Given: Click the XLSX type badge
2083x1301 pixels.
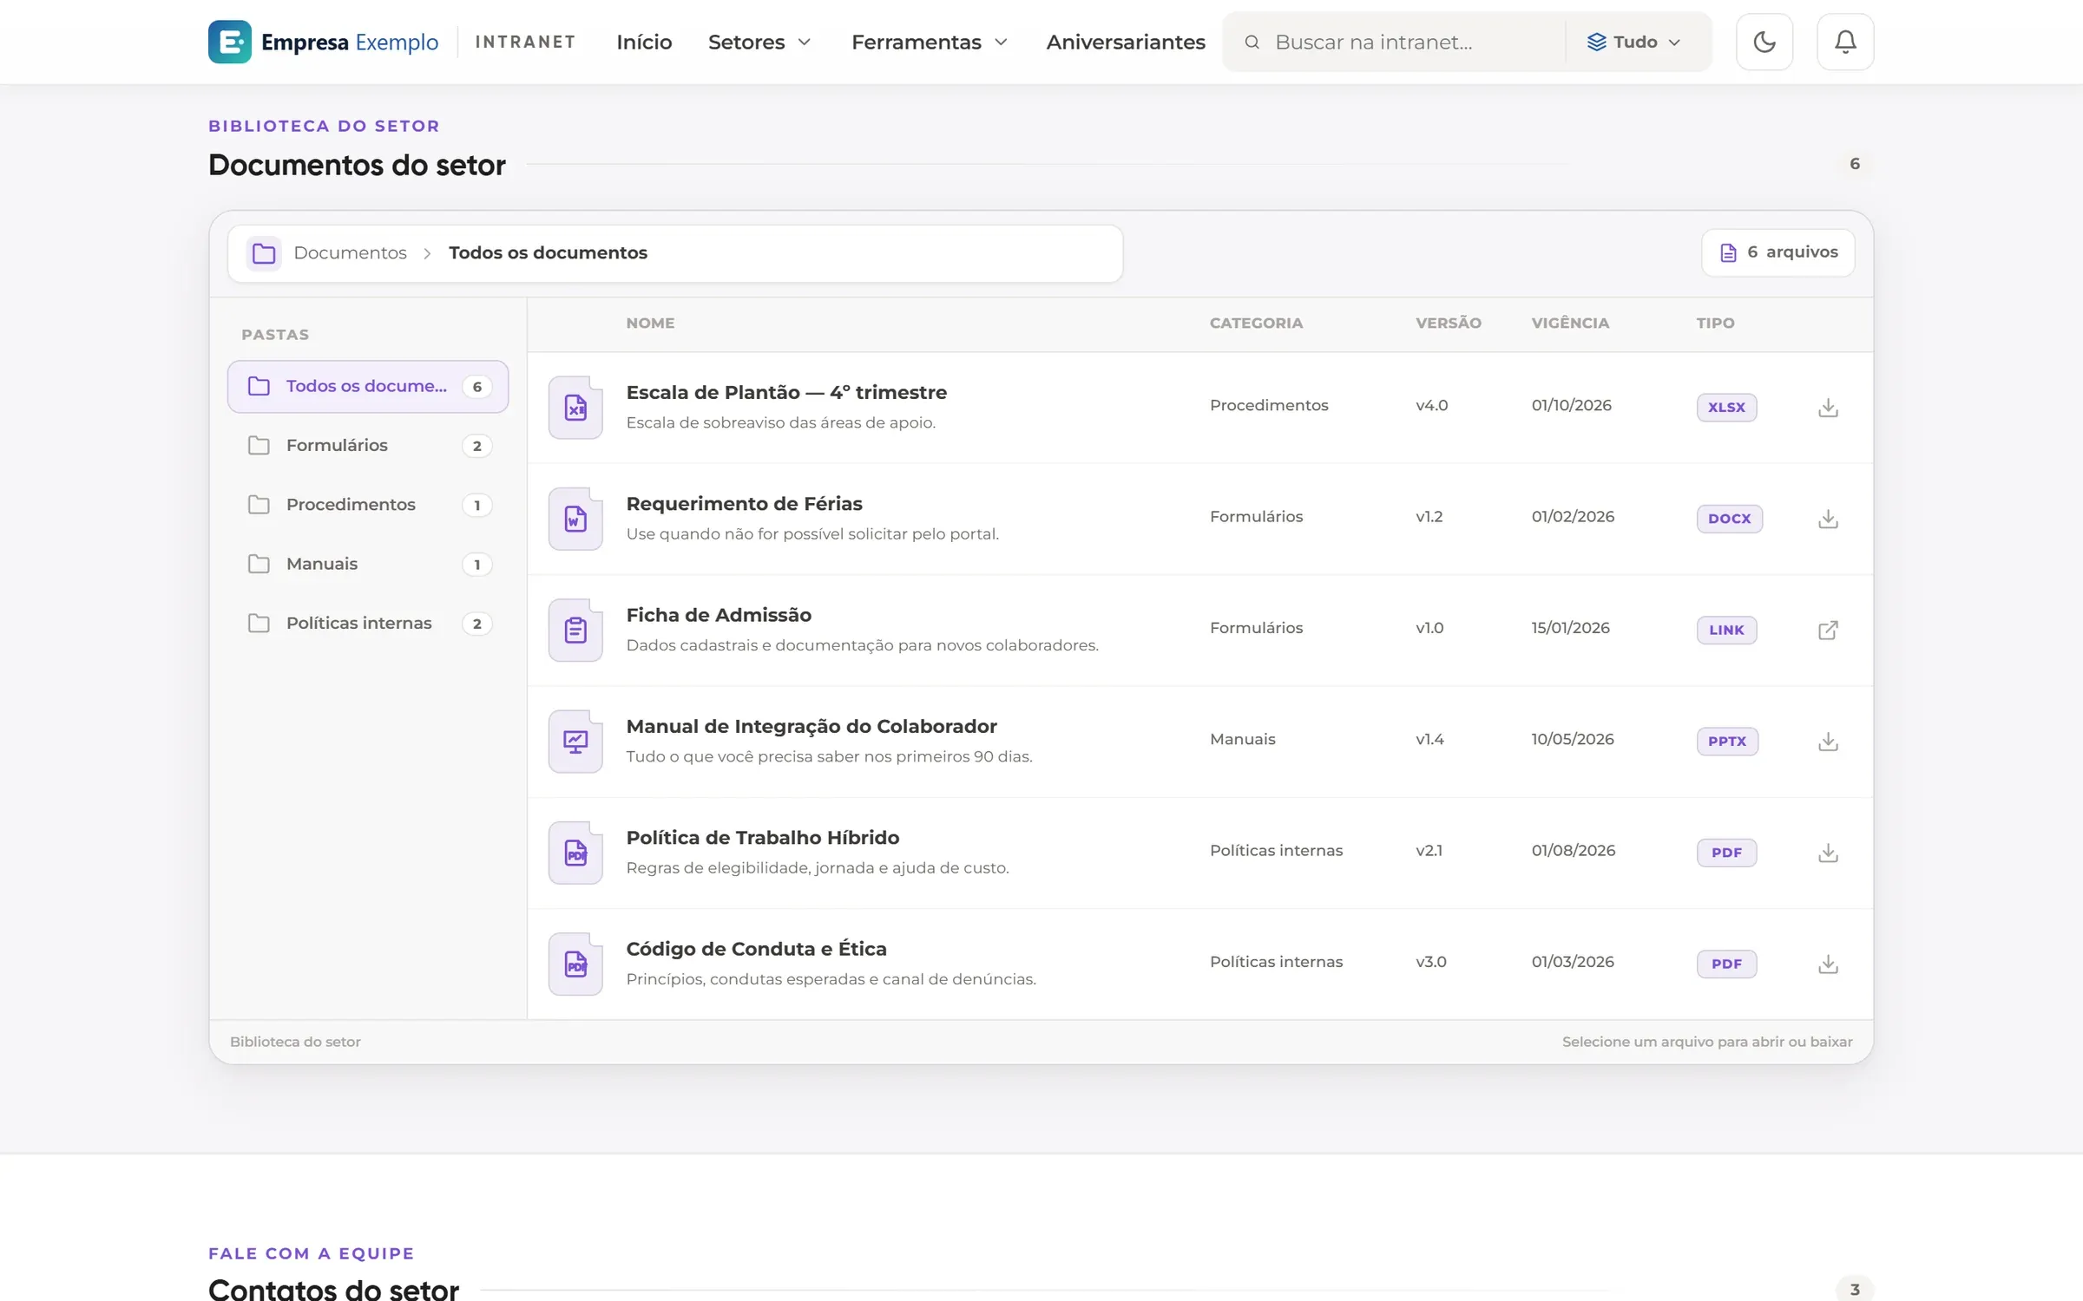Looking at the screenshot, I should click(x=1726, y=408).
